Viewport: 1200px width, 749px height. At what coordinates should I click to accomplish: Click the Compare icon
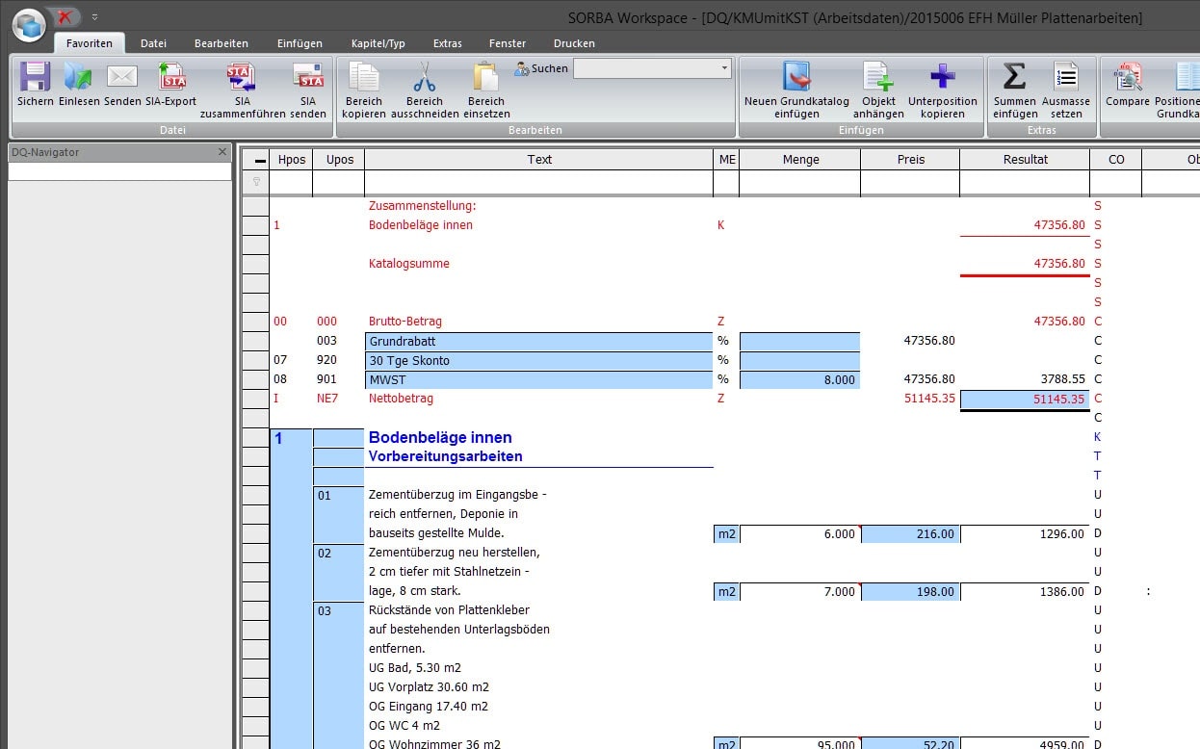coord(1127,77)
